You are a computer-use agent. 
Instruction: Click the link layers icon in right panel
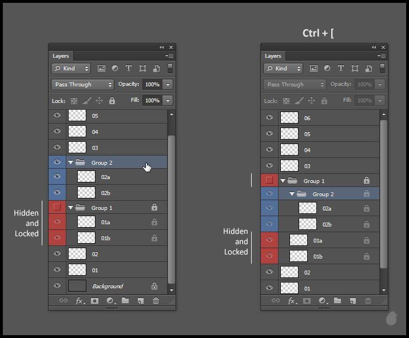(x=276, y=300)
